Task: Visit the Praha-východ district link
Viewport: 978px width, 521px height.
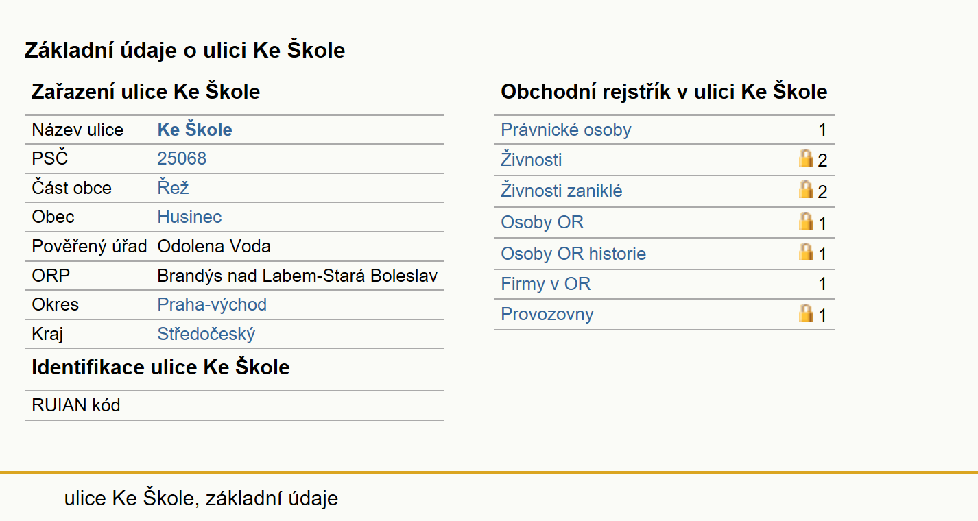Action: 212,304
